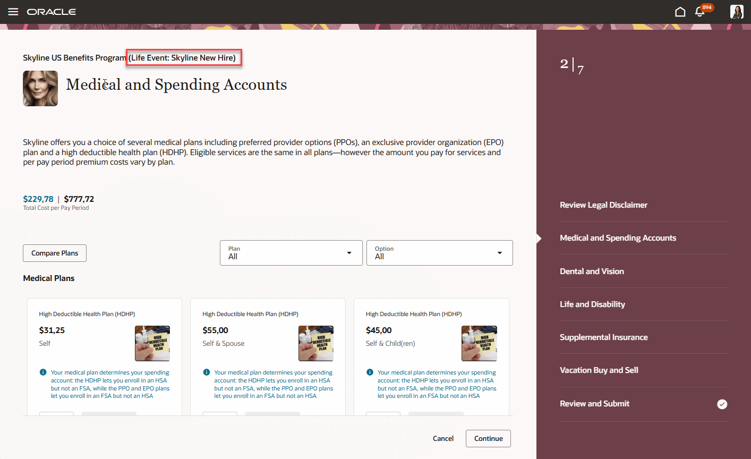Go to Review Legal Disclaimer step
This screenshot has height=459, width=751.
point(603,205)
